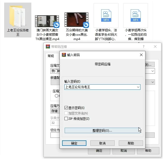163x159 pixels.
Task: Open the 新建配置 profile dropdown arrow
Action: pos(152,82)
